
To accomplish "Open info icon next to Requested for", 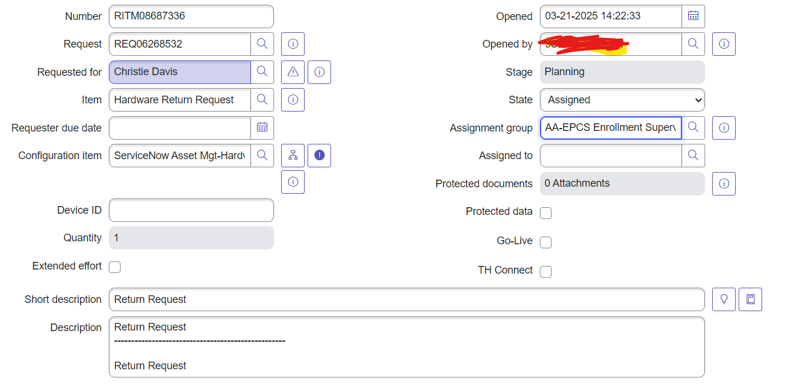I will point(319,72).
